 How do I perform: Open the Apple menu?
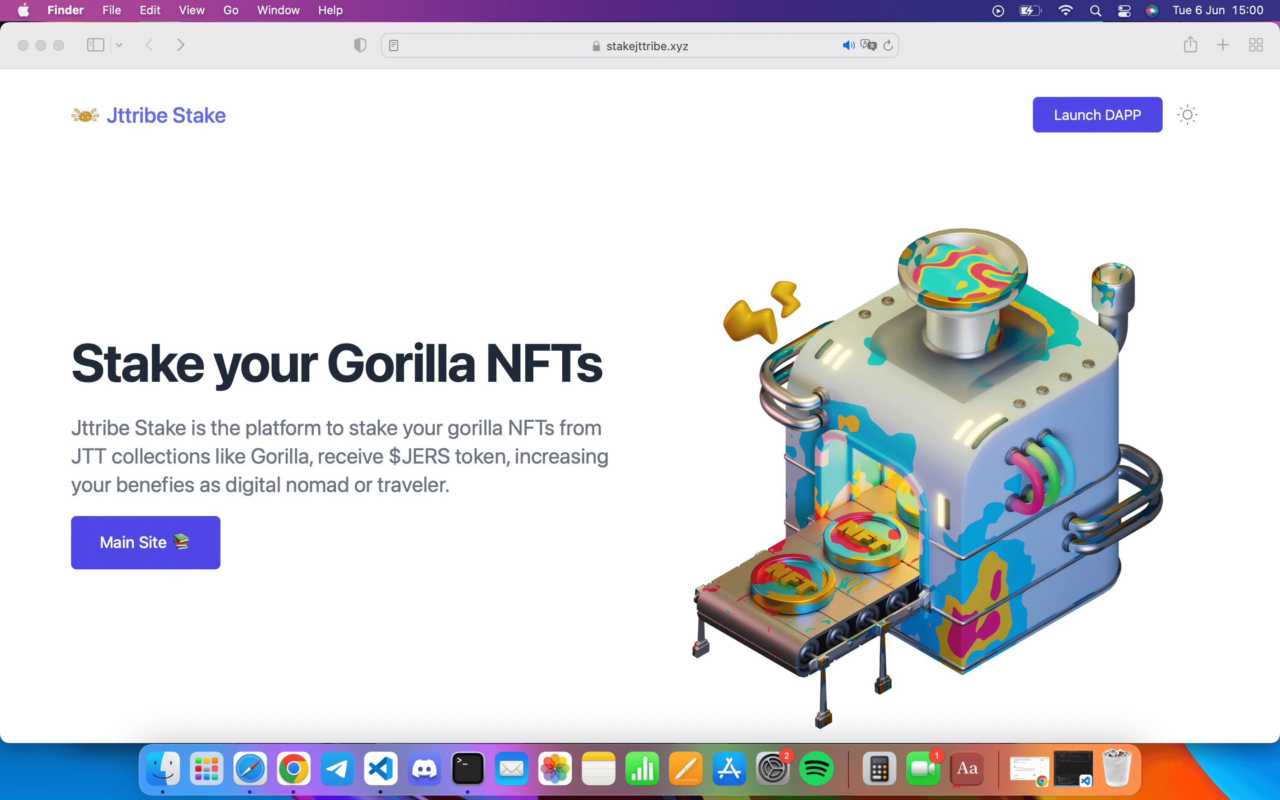[23, 10]
